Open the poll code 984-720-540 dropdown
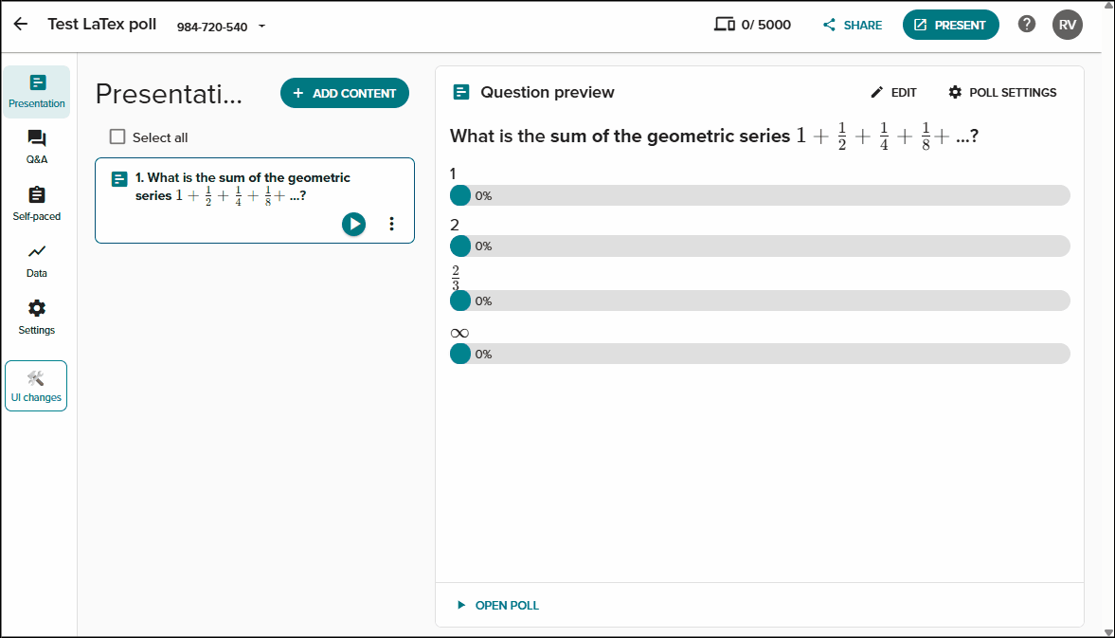 coord(221,27)
